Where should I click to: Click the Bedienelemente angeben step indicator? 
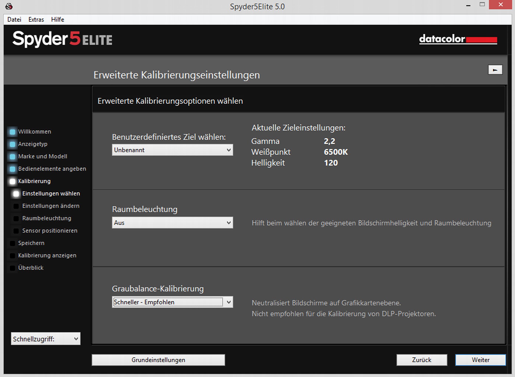tap(12, 169)
